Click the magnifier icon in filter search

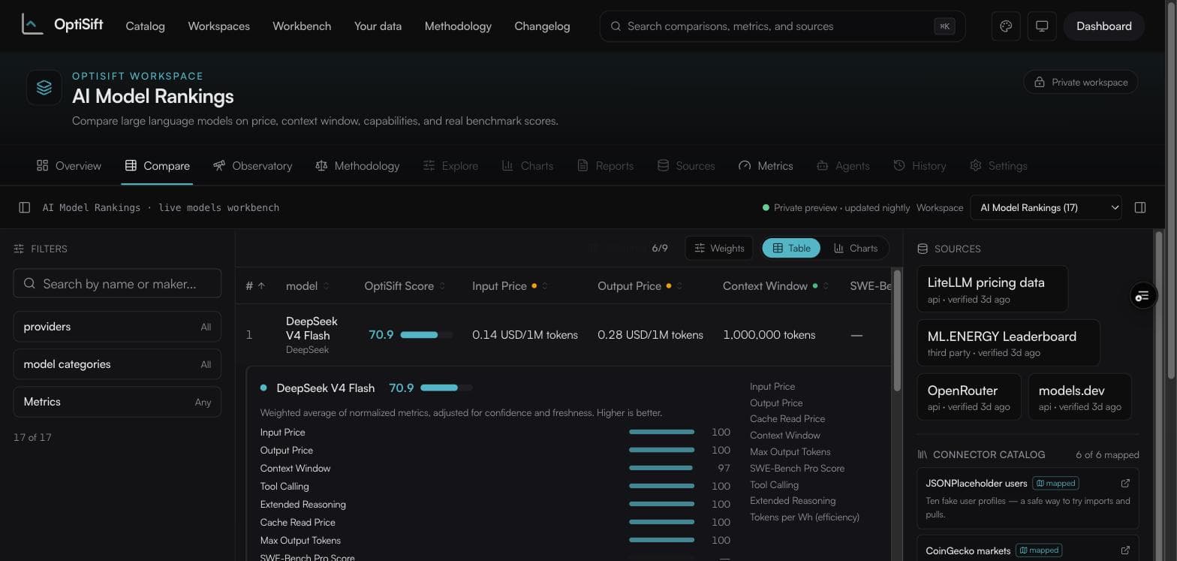[29, 283]
